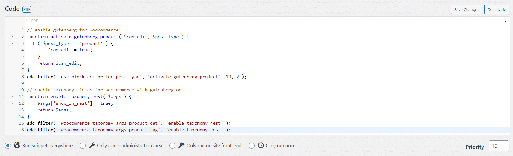513x156 pixels.
Task: Toggle the fold arrow at line 12
Action: [x=13, y=103]
